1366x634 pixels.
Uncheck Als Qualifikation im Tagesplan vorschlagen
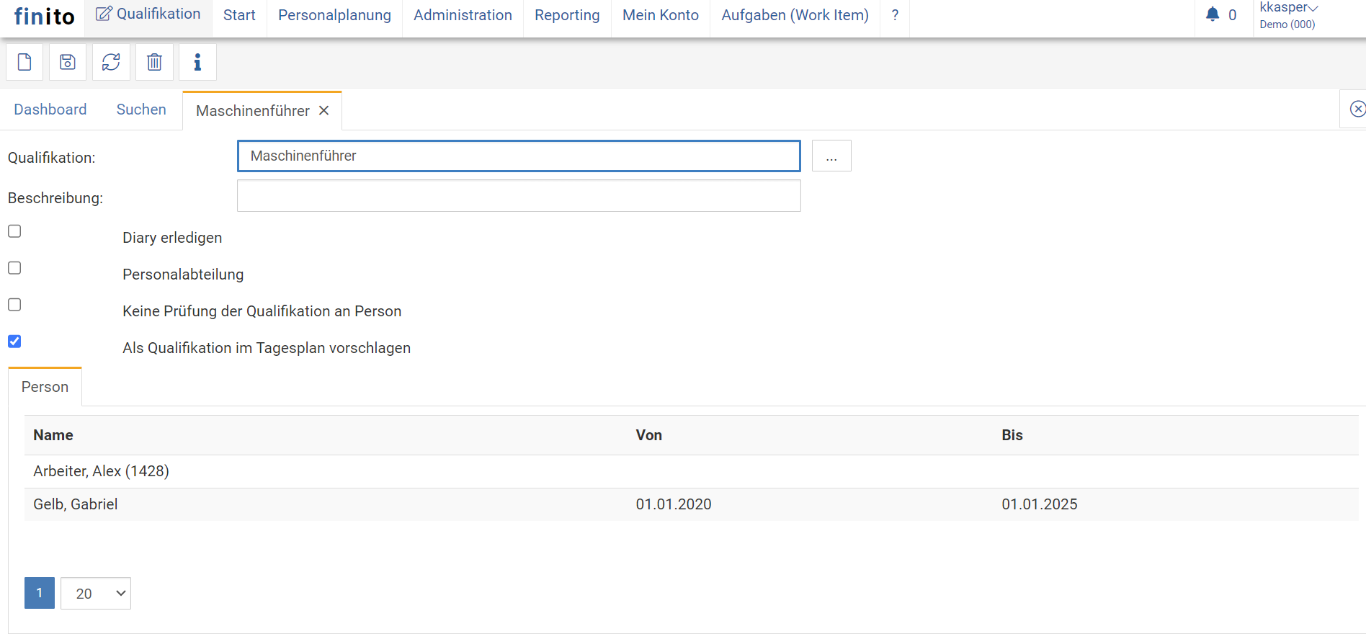14,341
